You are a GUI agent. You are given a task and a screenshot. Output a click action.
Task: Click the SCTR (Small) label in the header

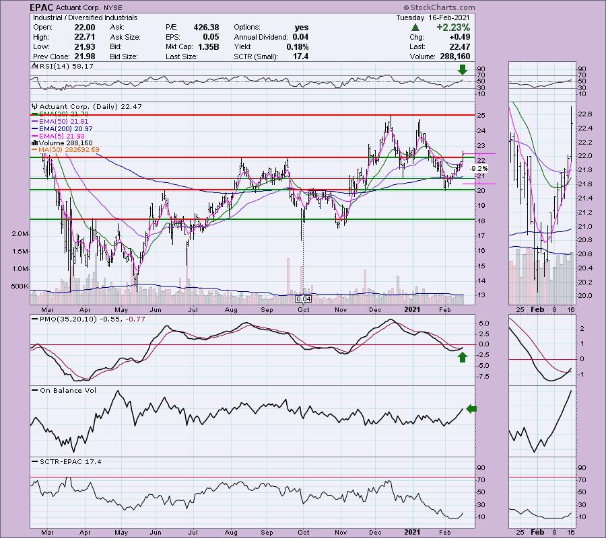pos(256,56)
